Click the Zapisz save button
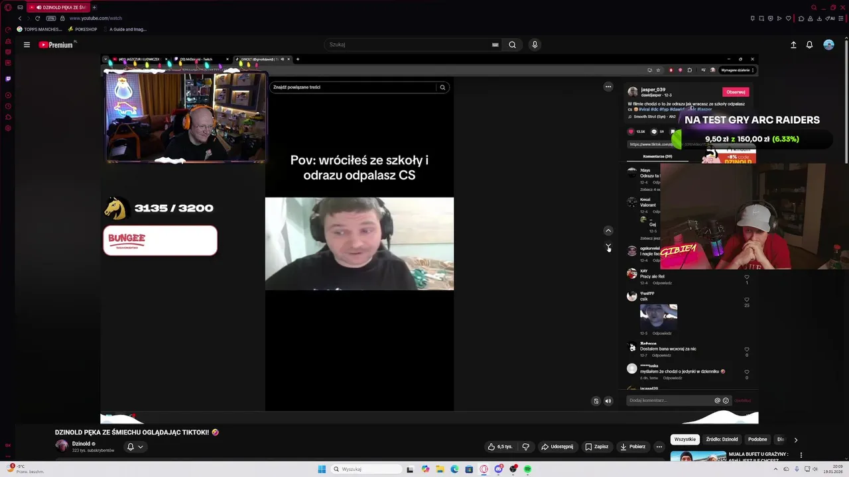 point(596,447)
